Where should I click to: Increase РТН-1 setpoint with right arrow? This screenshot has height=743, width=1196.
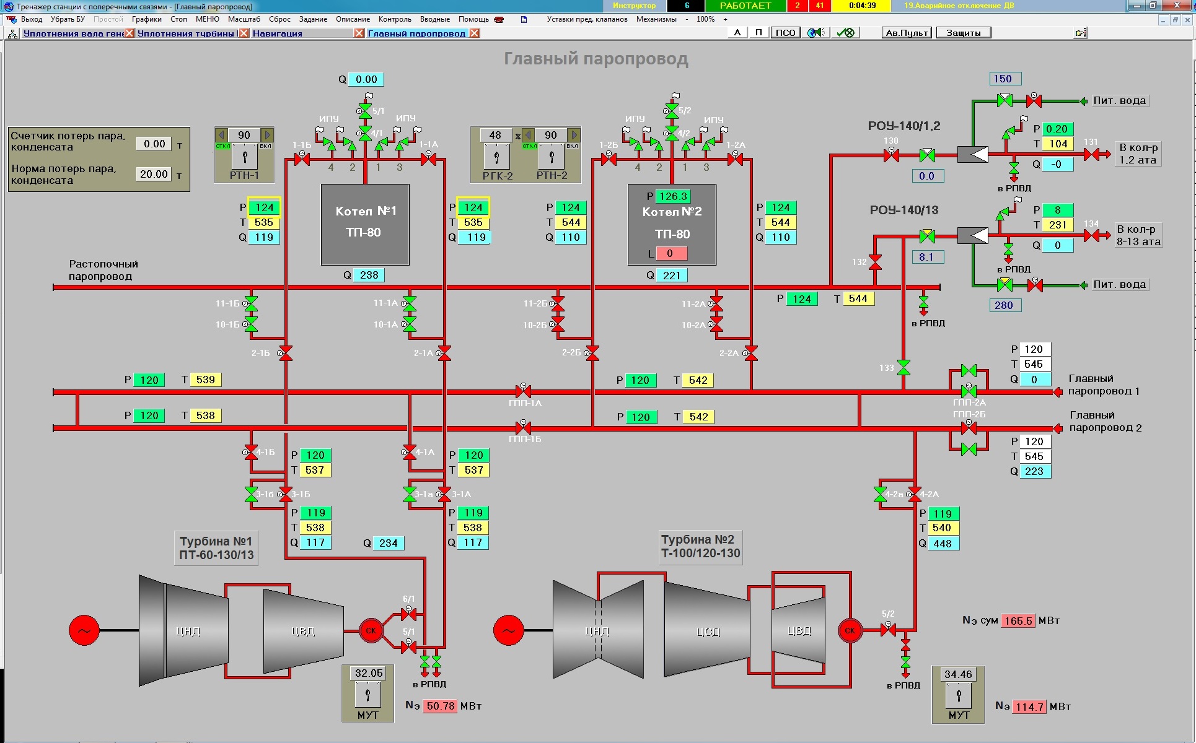tap(267, 135)
